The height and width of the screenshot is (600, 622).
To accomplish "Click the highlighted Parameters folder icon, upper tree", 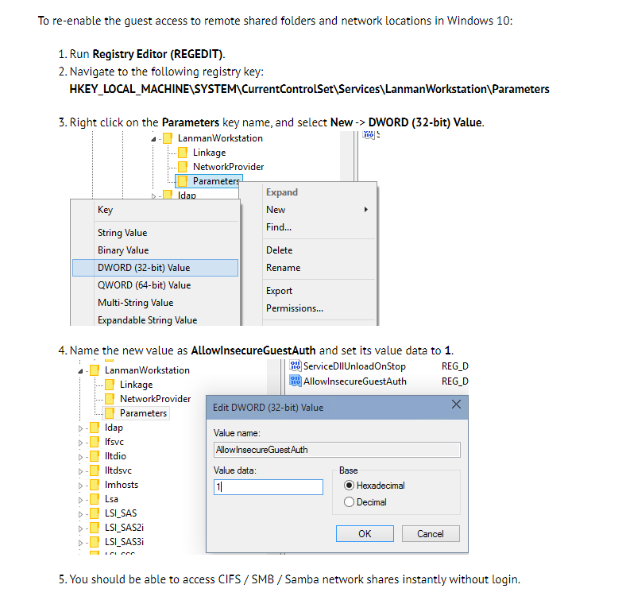I will point(183,181).
